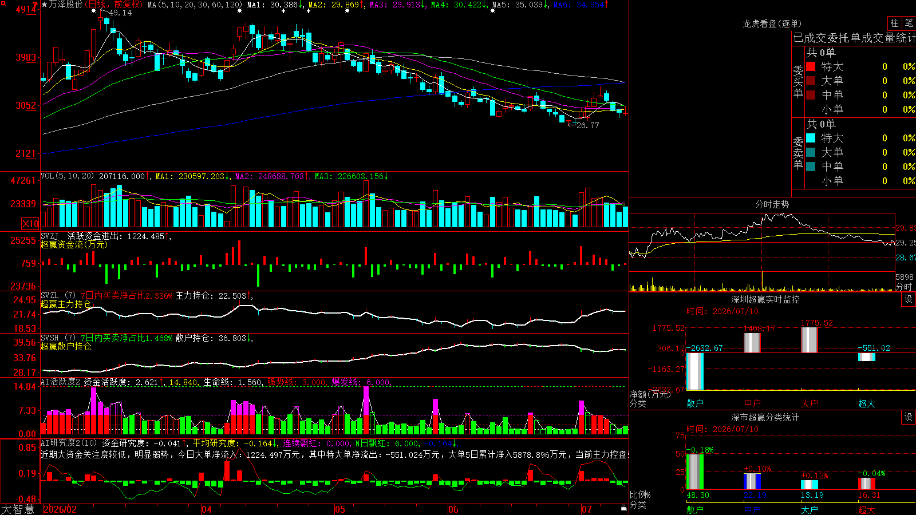Click the teal 大单 swatch under 委卖单

click(811, 152)
